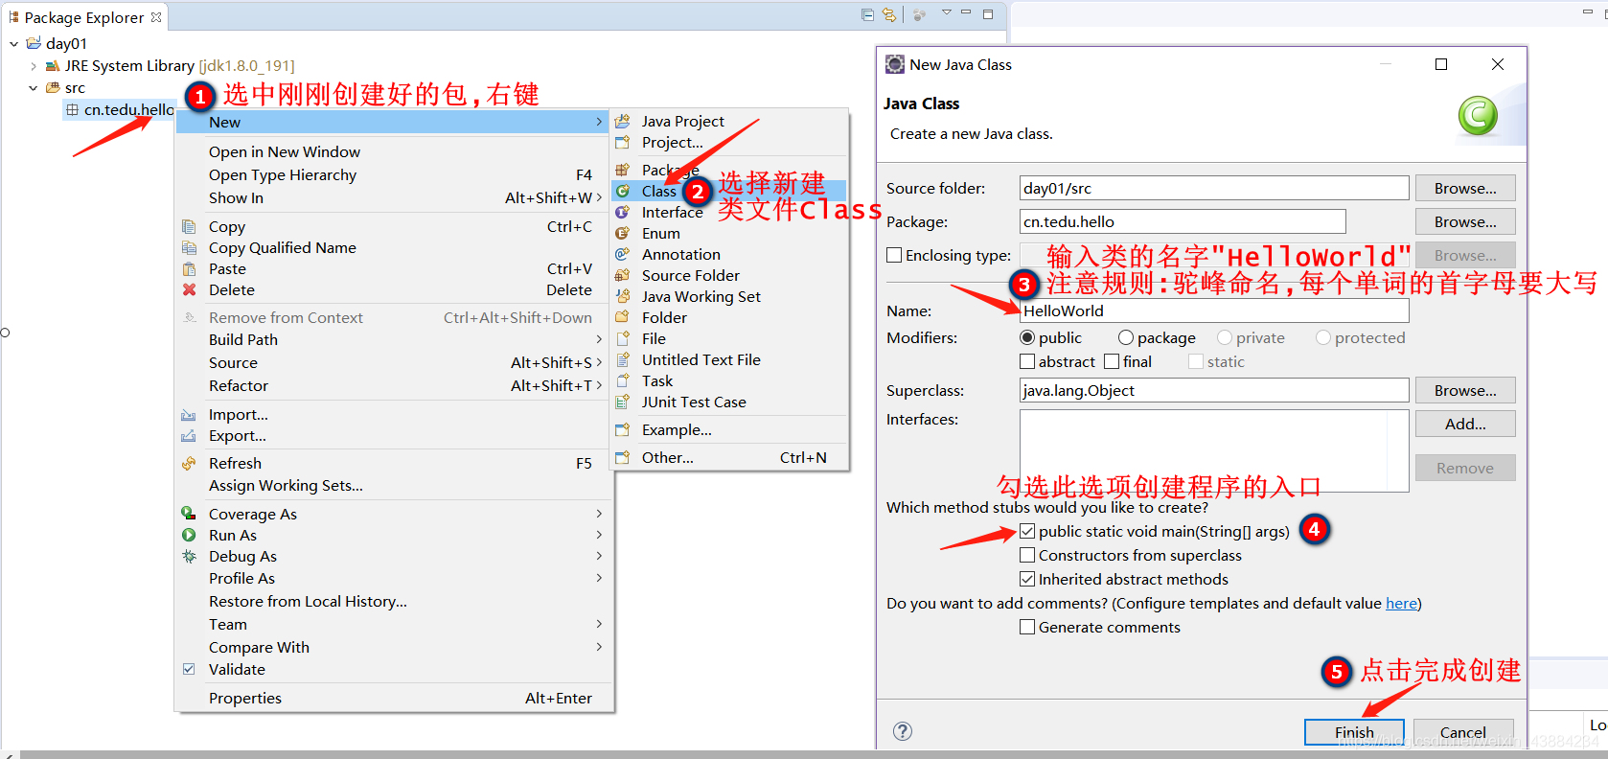Click Untitled Text File icon in submenu
Screen dimensions: 1608x759
[623, 360]
